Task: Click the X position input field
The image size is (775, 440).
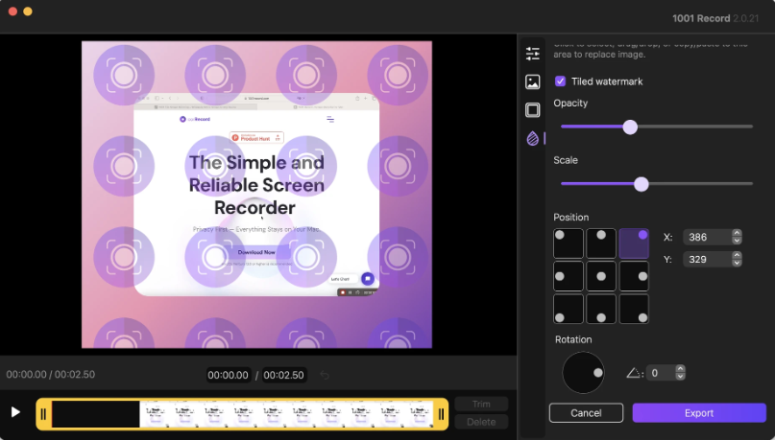Action: click(707, 238)
